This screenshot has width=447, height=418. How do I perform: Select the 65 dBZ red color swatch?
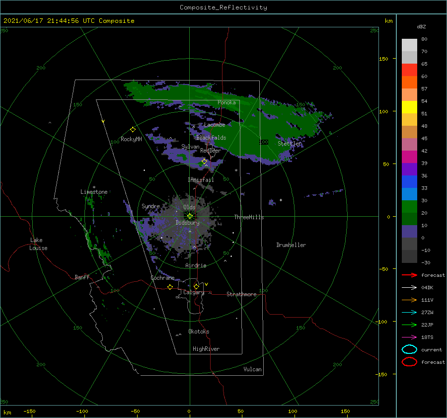pyautogui.click(x=409, y=70)
